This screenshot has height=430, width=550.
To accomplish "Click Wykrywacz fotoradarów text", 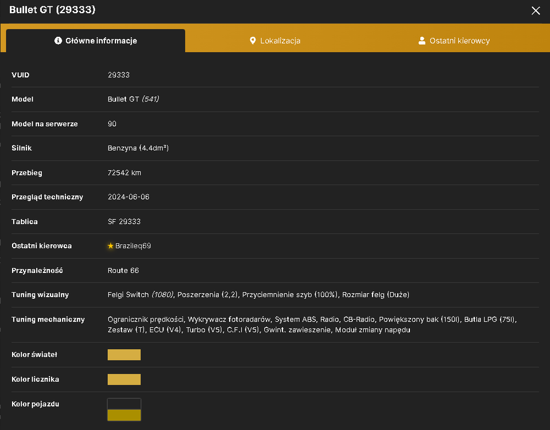I will 230,319.
